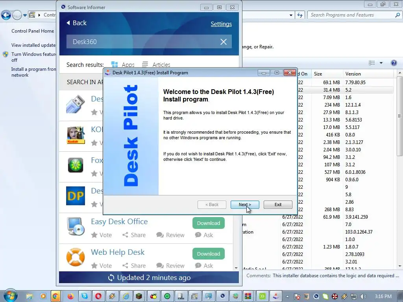Click the Updated 2 minutes ago refresh bar

(149, 278)
